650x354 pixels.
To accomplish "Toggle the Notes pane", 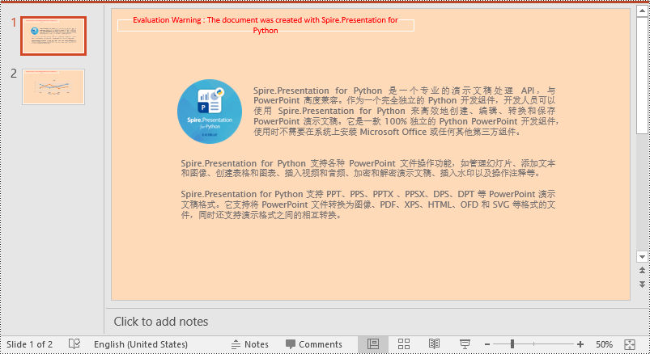I will tap(250, 344).
